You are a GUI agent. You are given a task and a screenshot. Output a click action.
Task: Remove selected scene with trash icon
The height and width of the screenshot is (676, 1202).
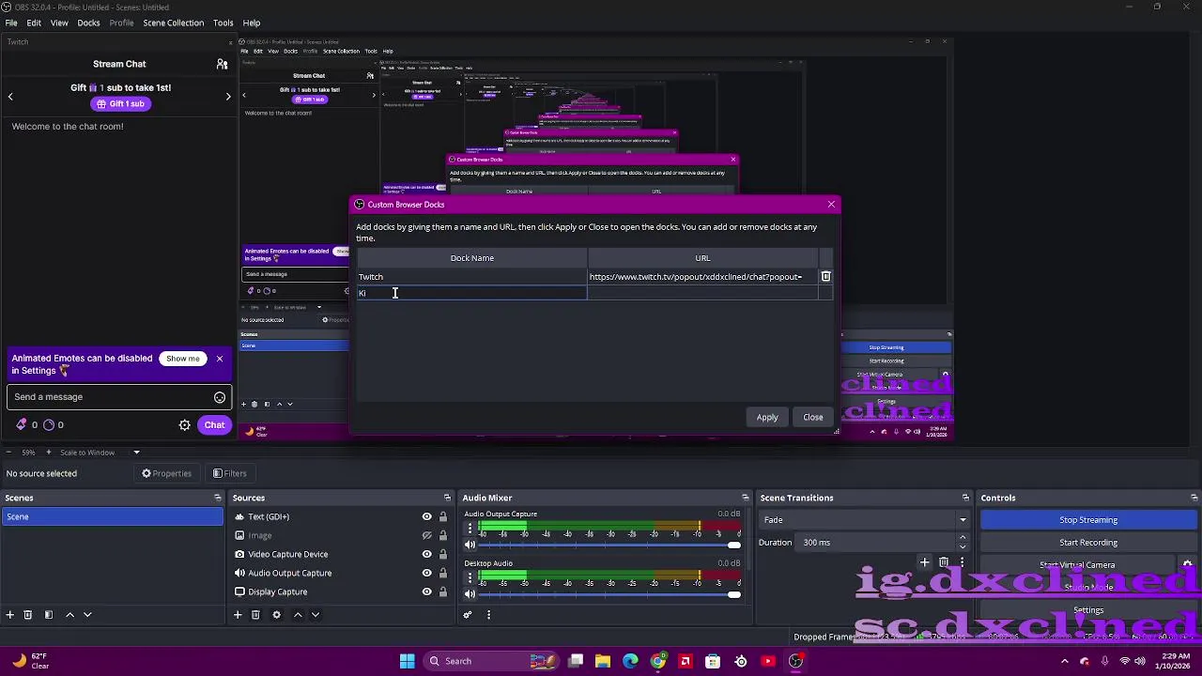coord(28,614)
